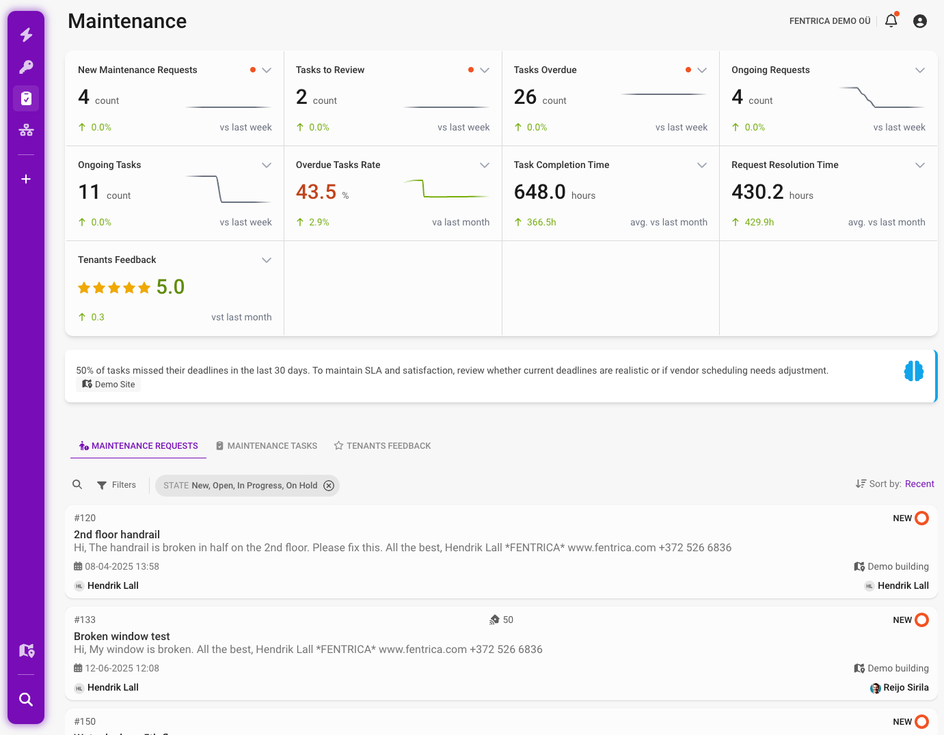Click the Demo Site map icon
944x735 pixels.
click(87, 384)
